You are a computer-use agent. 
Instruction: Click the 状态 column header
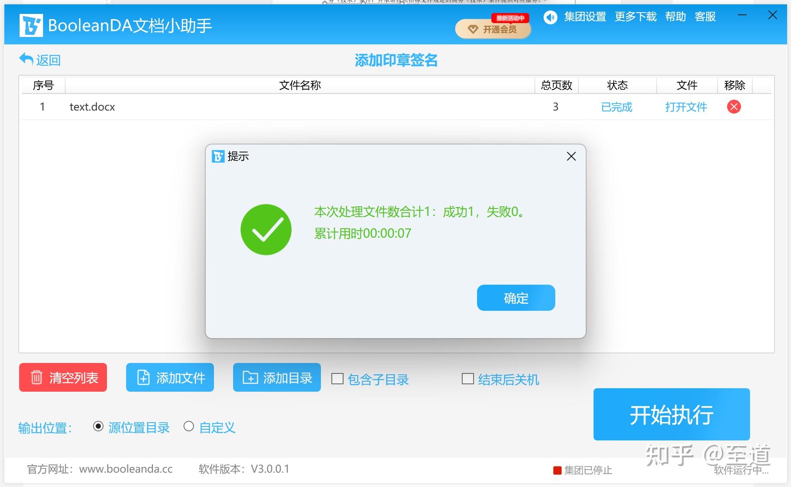(617, 85)
